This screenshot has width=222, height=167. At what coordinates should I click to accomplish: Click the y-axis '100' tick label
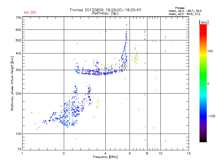18,134
